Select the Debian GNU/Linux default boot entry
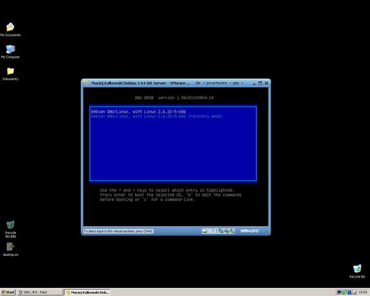Viewport: 370px width, 296px height. [x=138, y=112]
